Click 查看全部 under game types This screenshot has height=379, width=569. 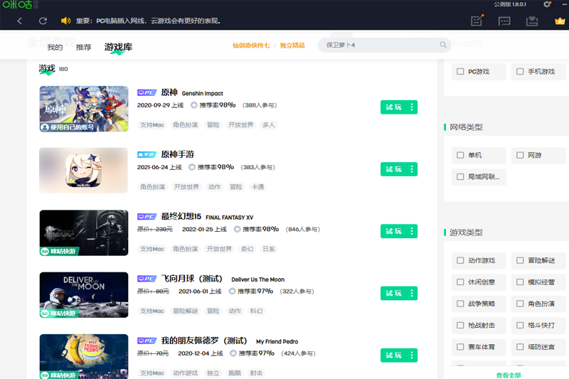(x=509, y=375)
